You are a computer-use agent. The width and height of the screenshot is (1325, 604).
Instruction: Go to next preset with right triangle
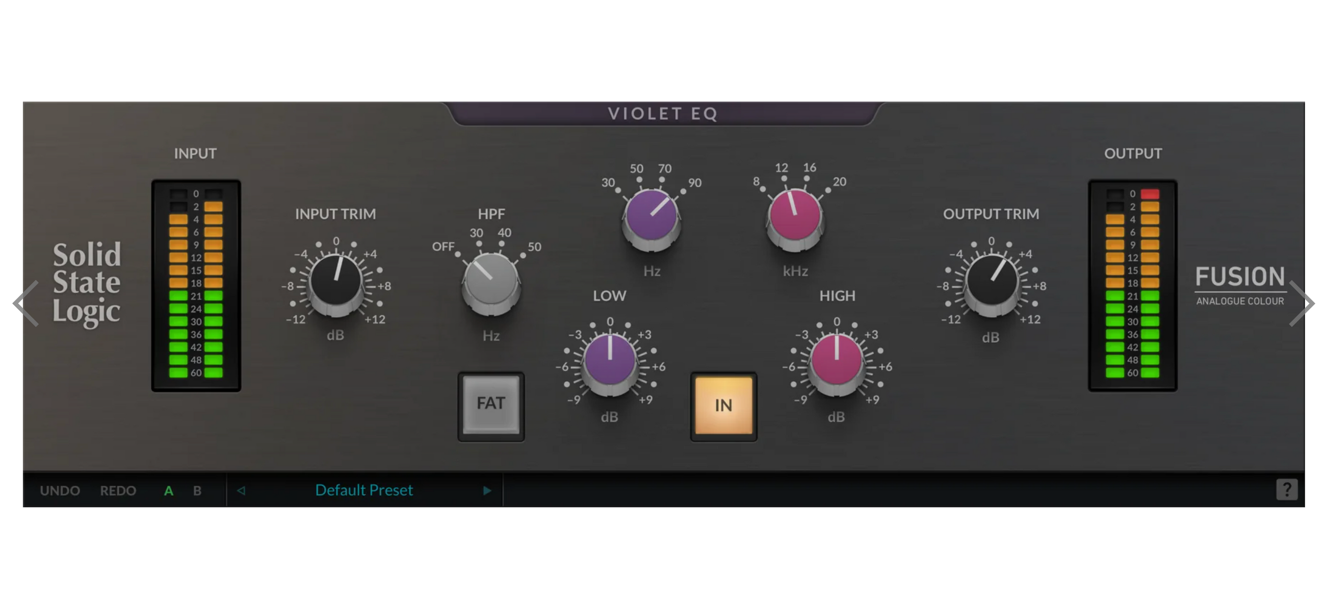tap(487, 490)
